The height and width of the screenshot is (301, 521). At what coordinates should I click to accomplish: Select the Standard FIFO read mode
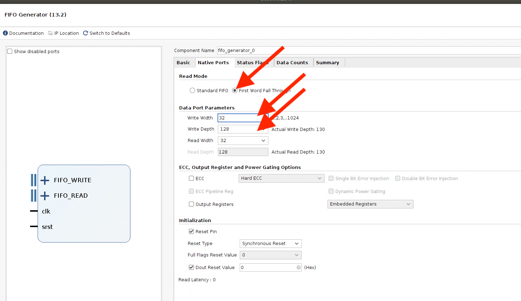click(x=192, y=90)
